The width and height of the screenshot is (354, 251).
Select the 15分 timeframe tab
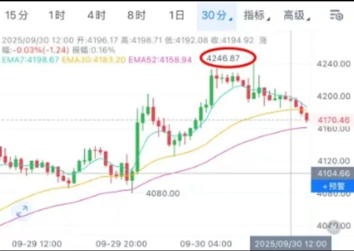(x=16, y=15)
